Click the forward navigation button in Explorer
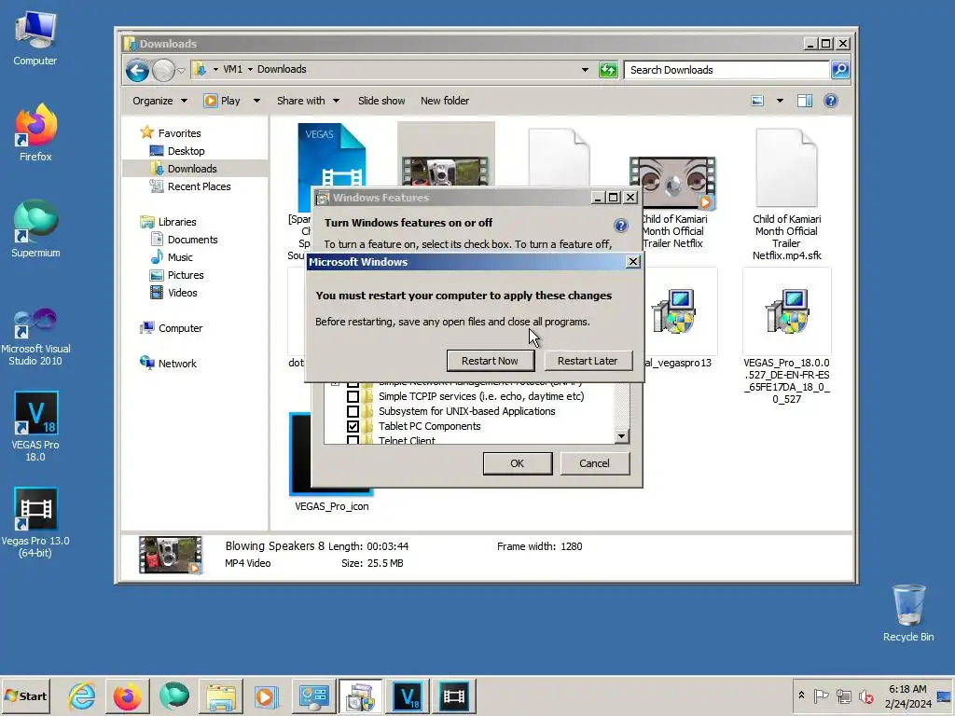Viewport: 955px width, 716px height. click(163, 71)
